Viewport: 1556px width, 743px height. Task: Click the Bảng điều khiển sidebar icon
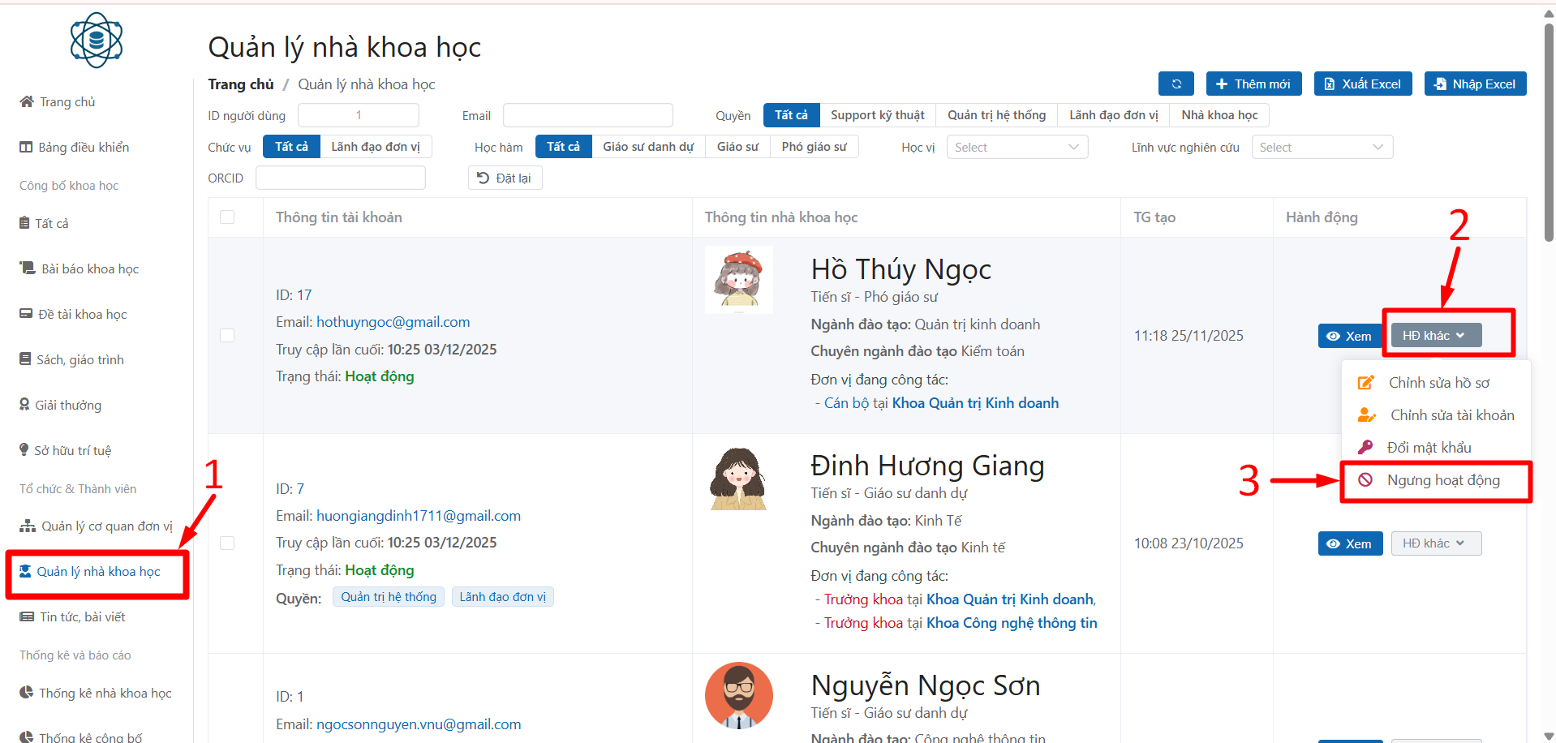pyautogui.click(x=26, y=147)
